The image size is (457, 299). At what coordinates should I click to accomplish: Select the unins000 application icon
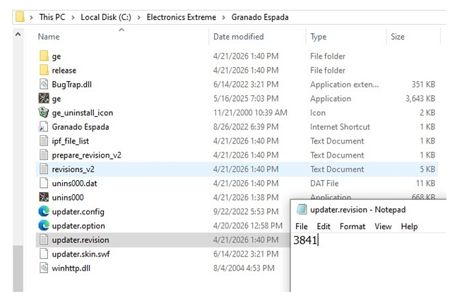(x=44, y=197)
